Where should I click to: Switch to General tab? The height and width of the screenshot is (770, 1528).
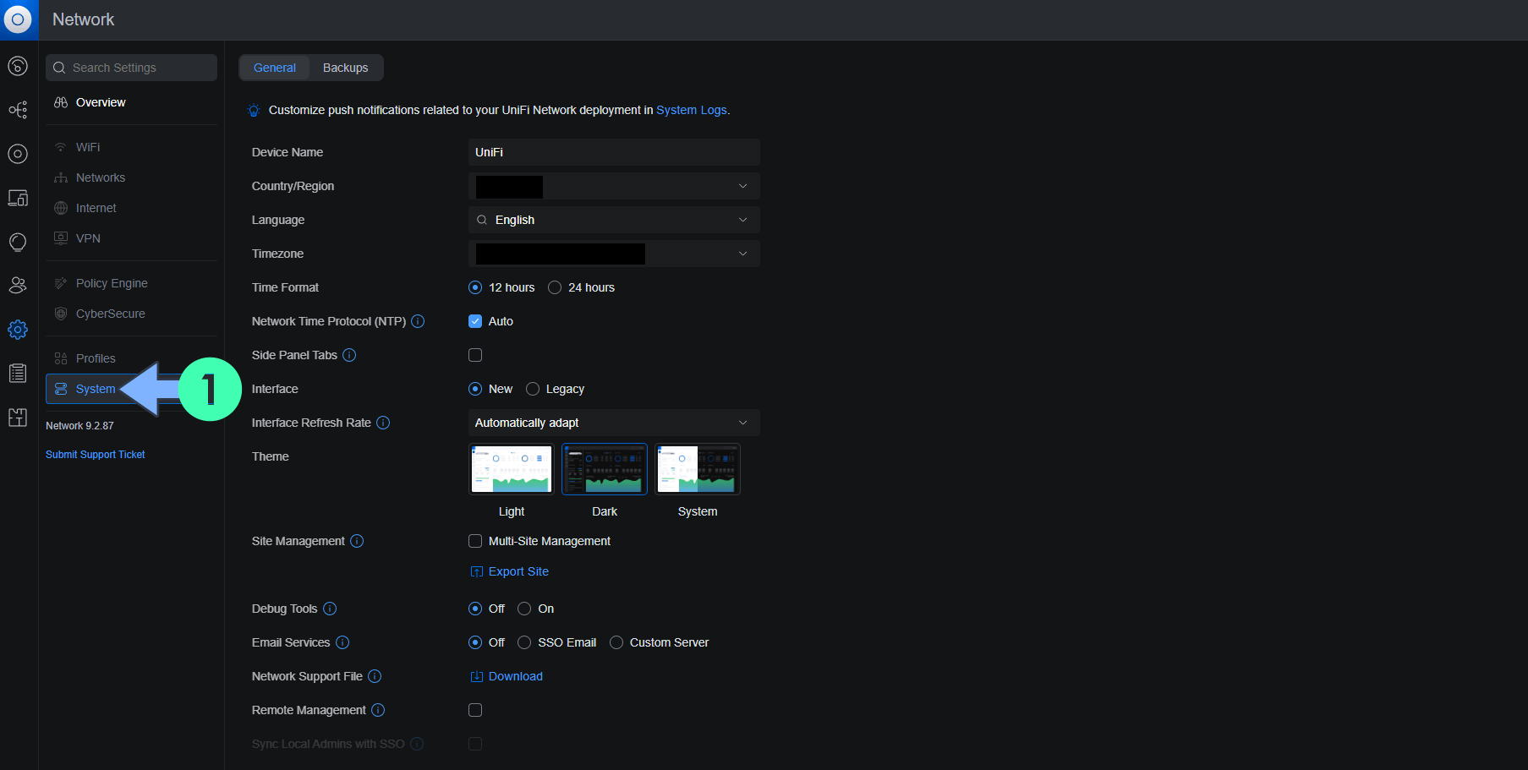tap(275, 68)
